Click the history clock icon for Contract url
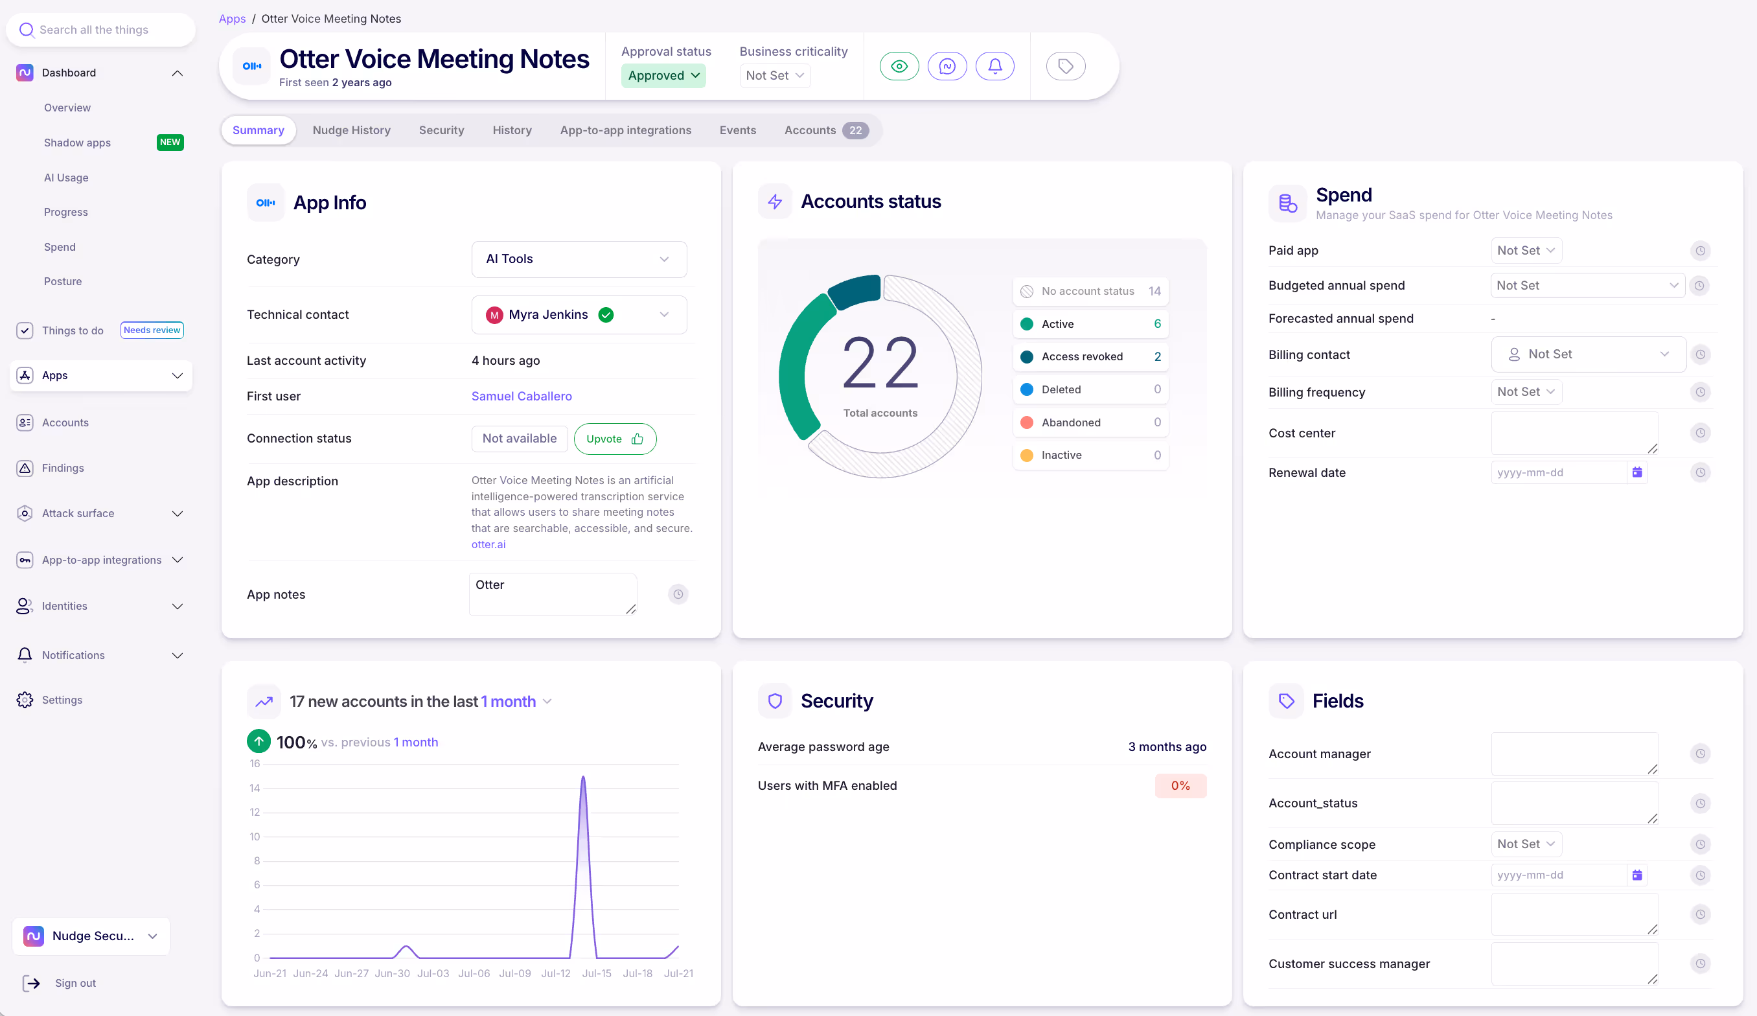The height and width of the screenshot is (1016, 1757). [1701, 914]
